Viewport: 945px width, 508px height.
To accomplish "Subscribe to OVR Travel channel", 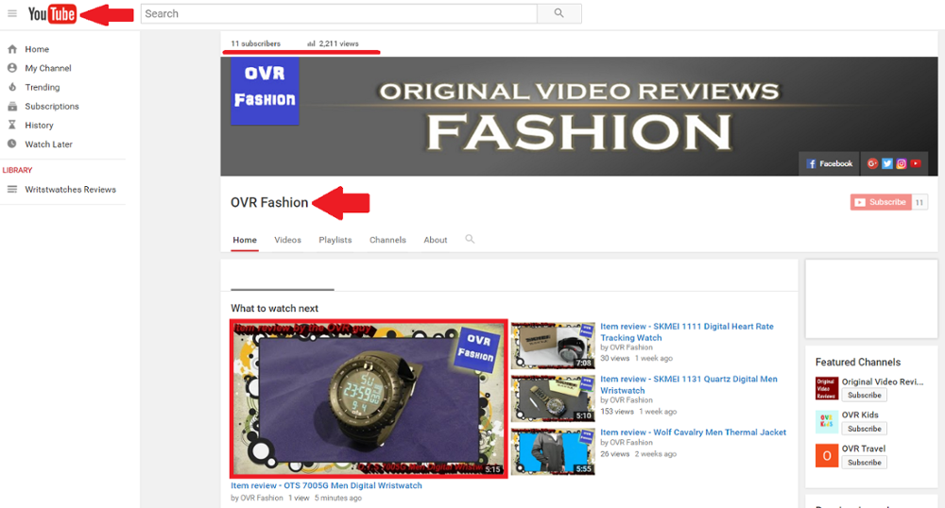I will pyautogui.click(x=865, y=463).
